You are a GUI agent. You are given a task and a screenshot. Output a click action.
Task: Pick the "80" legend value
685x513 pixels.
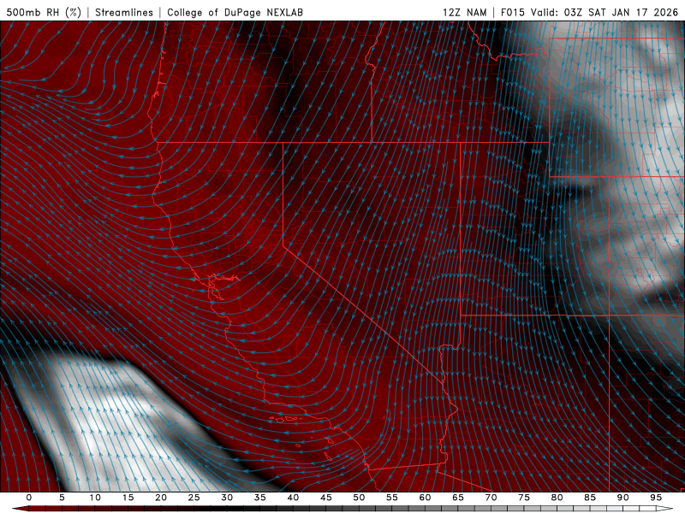coord(557,498)
